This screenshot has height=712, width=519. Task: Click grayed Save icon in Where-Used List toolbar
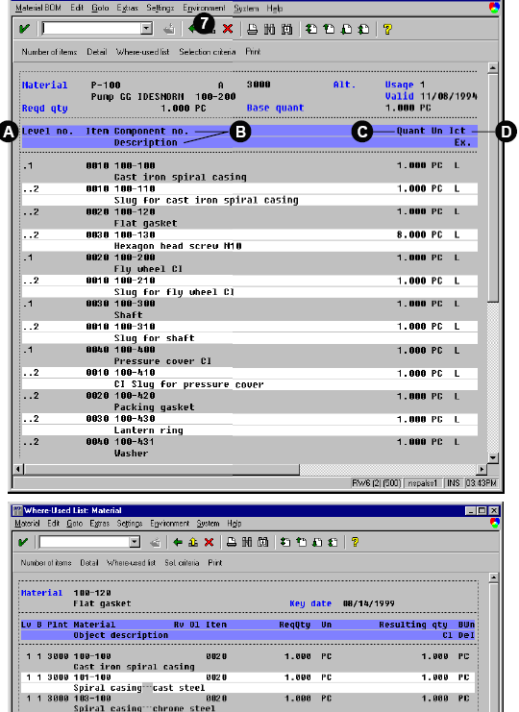[x=156, y=542]
